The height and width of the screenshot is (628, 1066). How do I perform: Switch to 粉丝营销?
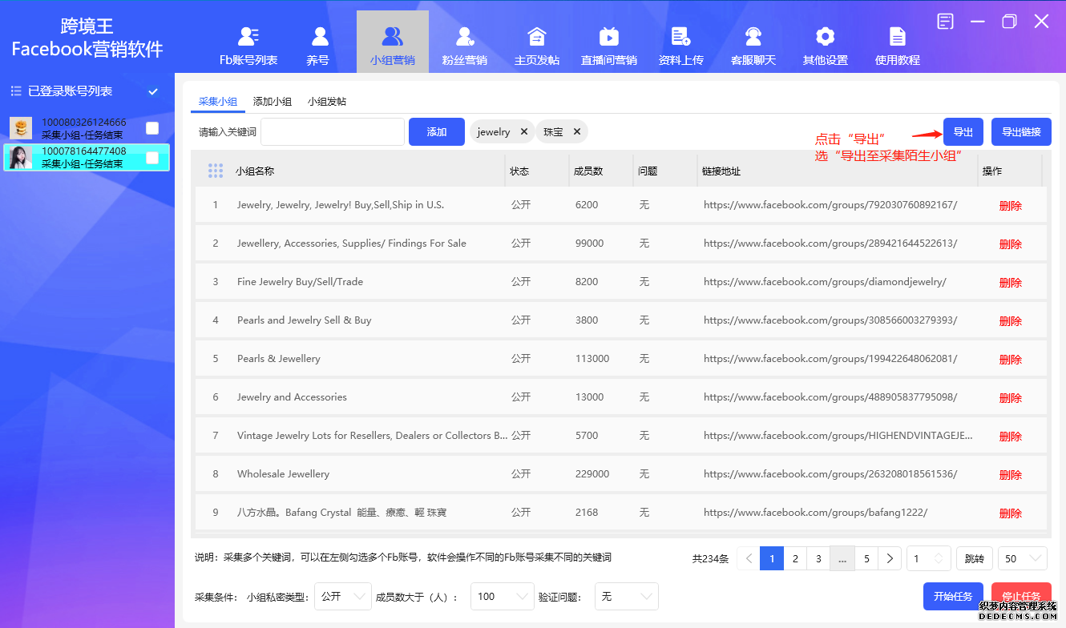click(x=464, y=42)
